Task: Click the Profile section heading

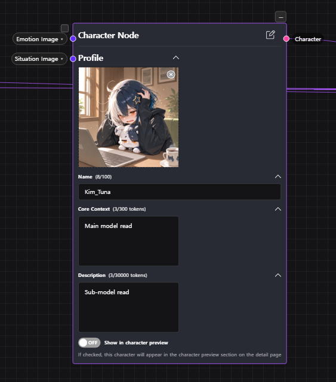Action: pyautogui.click(x=91, y=58)
